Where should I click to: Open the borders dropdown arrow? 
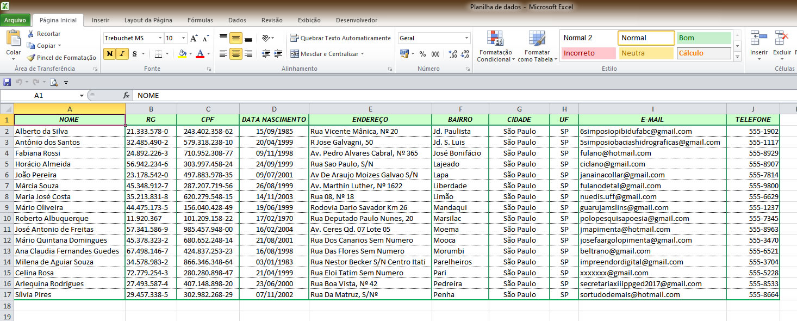click(x=166, y=54)
